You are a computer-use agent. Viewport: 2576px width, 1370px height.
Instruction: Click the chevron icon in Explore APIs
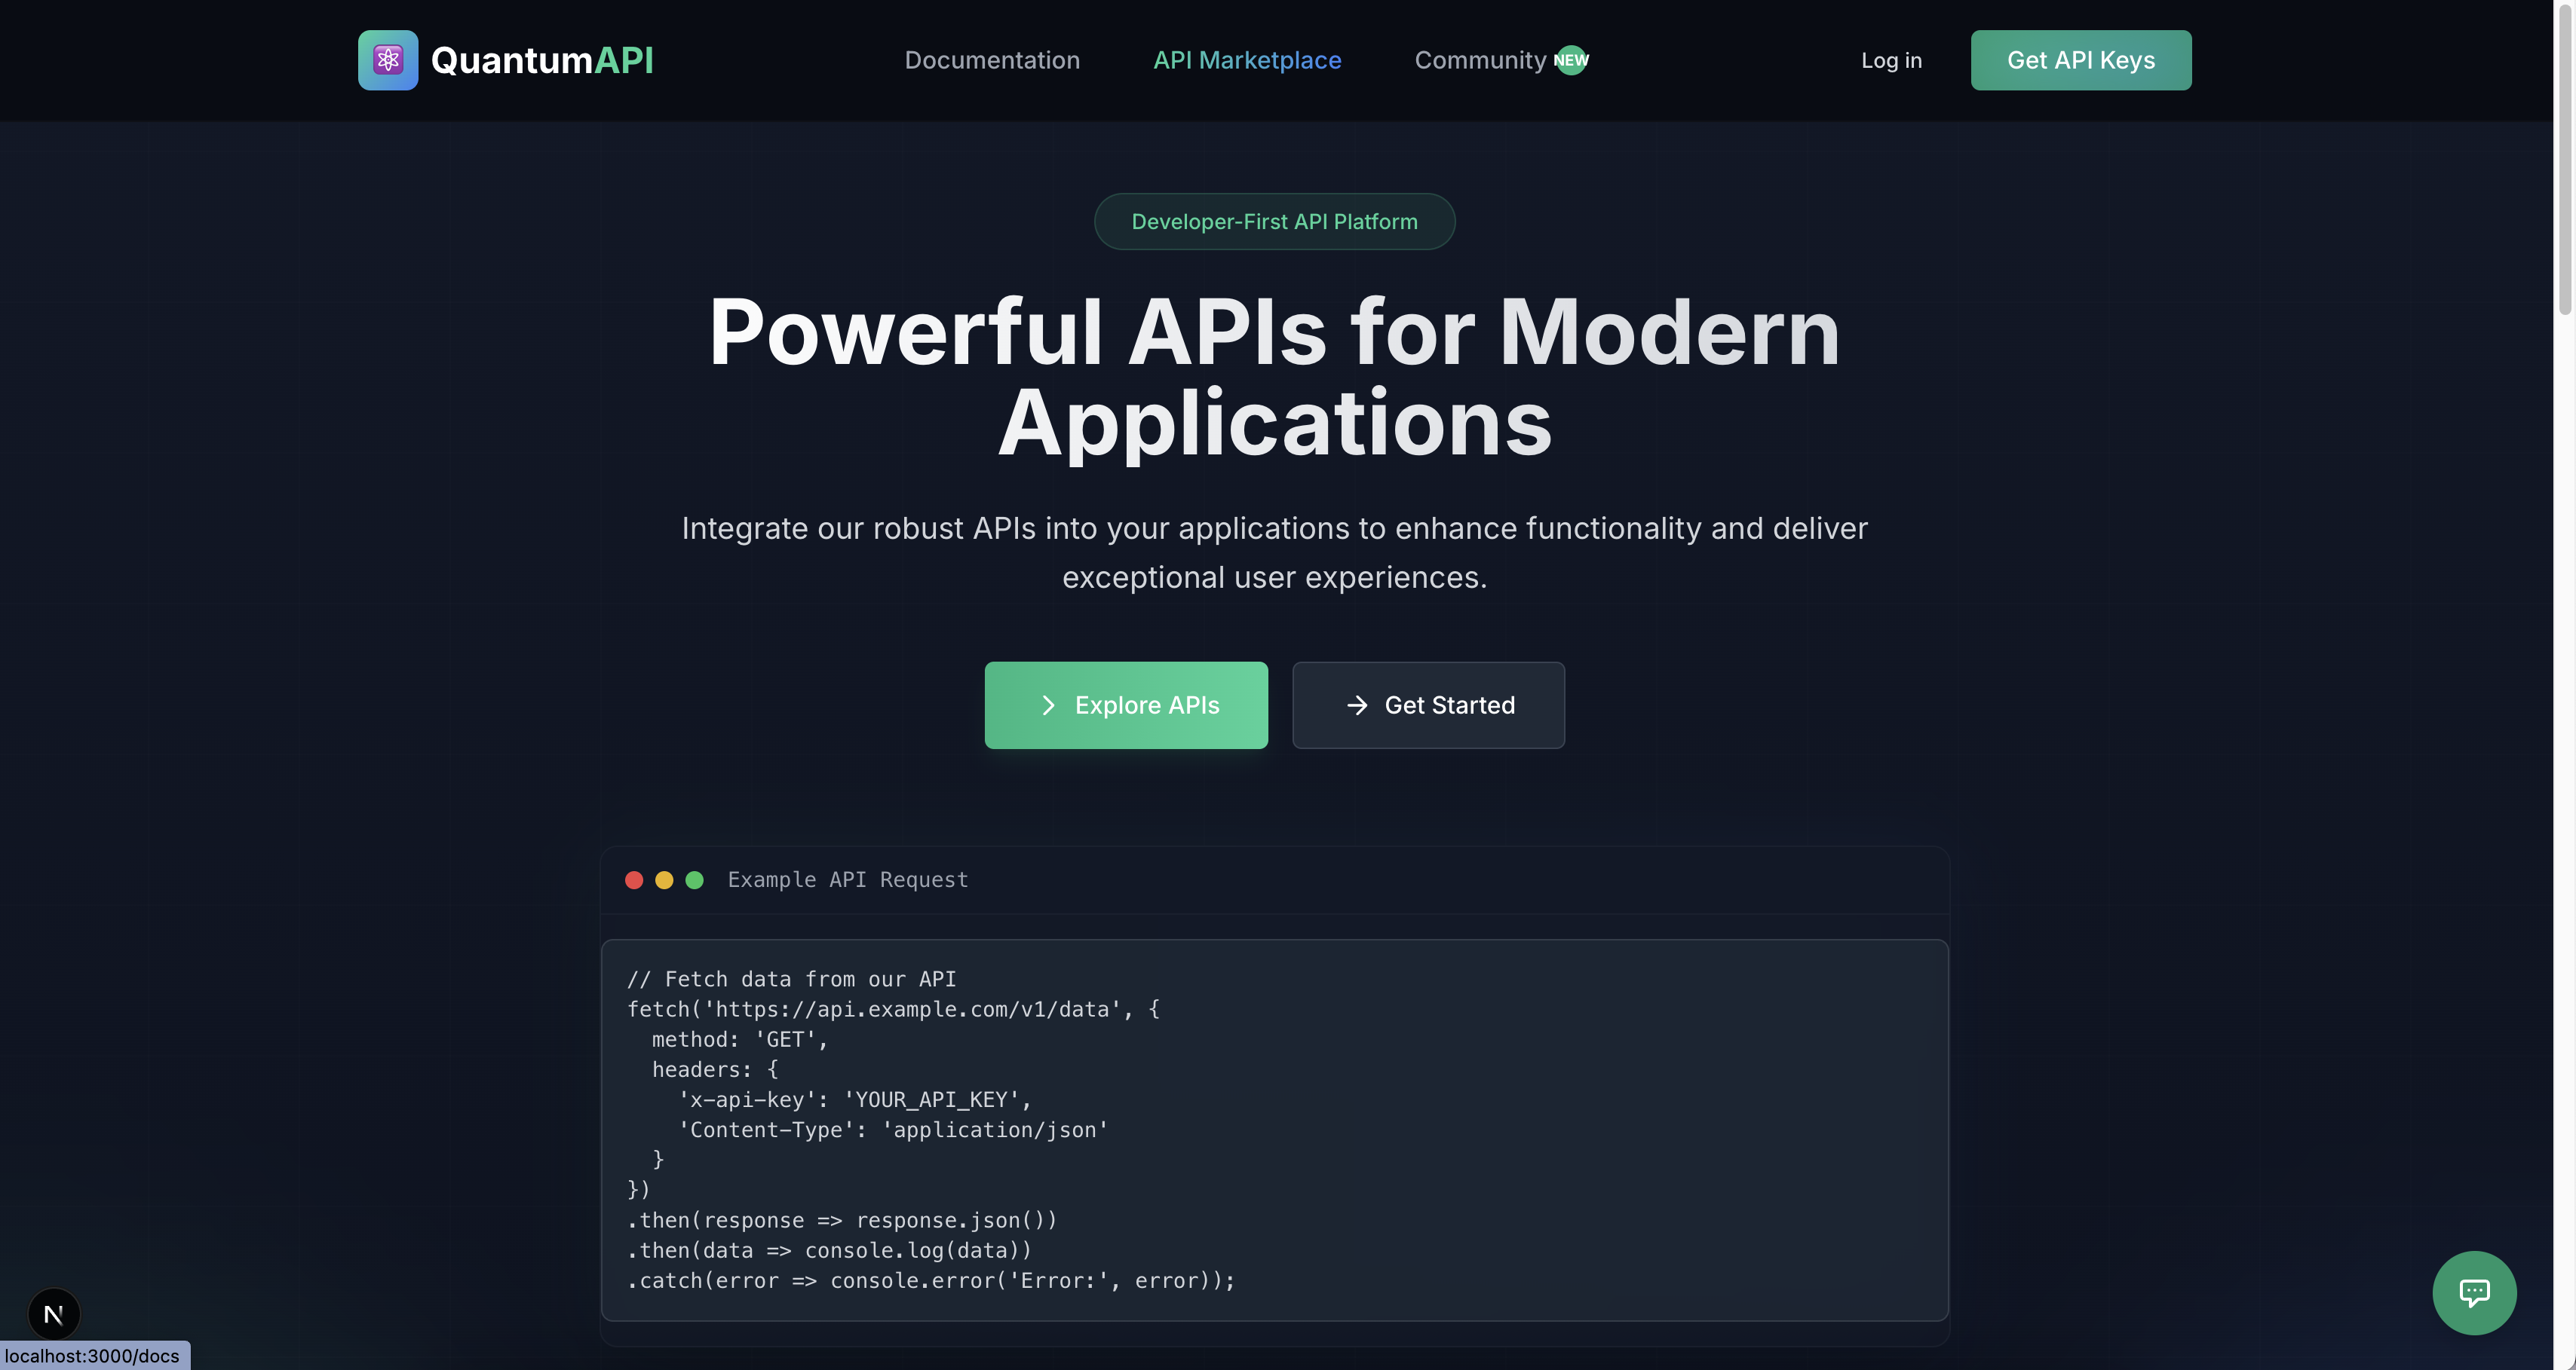(x=1048, y=705)
